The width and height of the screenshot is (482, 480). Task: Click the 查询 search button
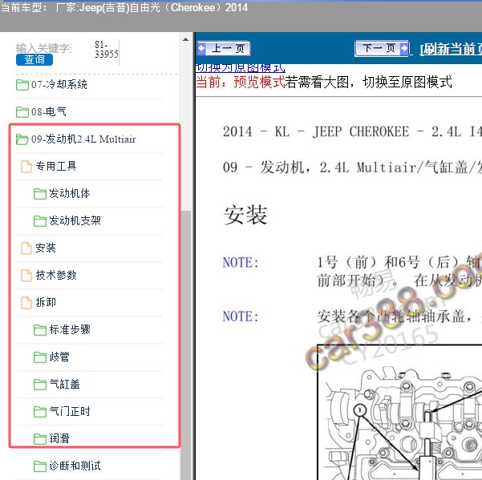[34, 59]
